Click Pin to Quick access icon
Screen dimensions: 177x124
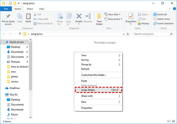pyautogui.click(x=8, y=16)
